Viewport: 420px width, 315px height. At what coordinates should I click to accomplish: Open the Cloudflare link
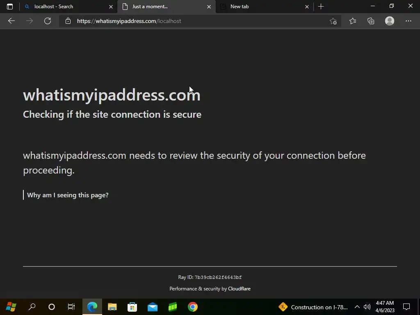pos(239,288)
